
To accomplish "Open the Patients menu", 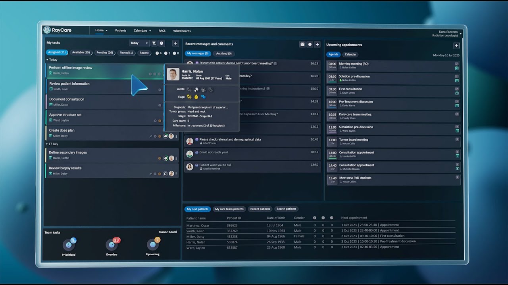I will click(x=121, y=30).
